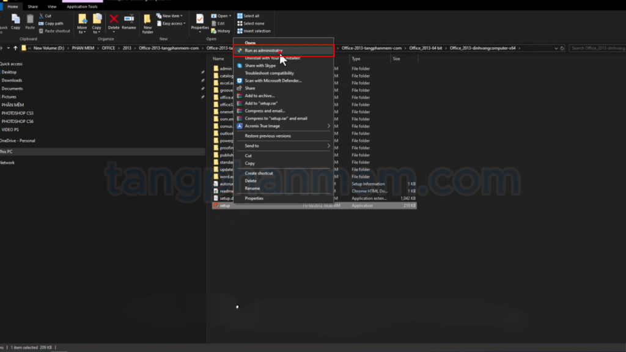Click Office_2013-64 bit breadcrumb

(x=425, y=48)
